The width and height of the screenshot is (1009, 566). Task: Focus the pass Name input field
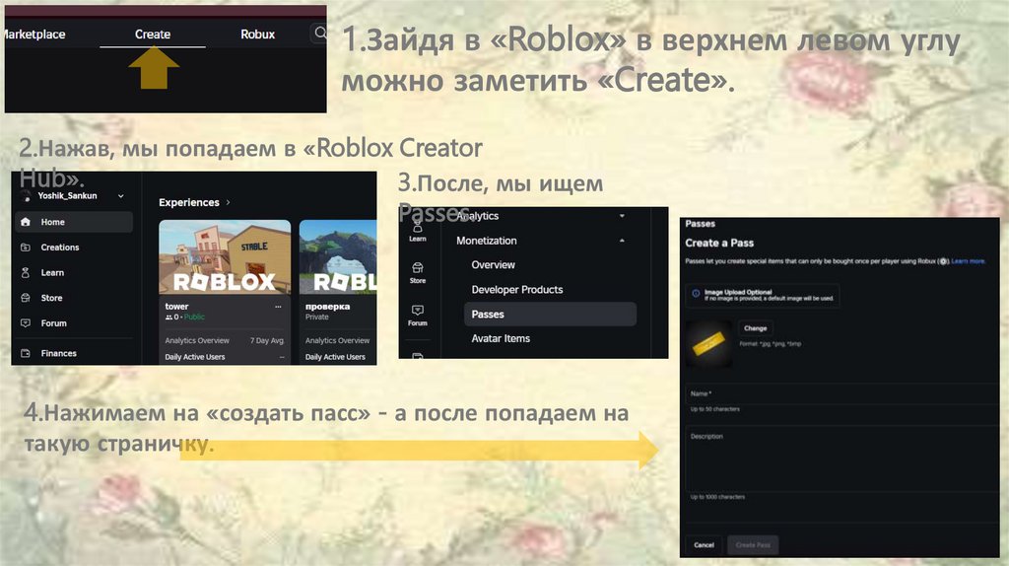[x=842, y=393]
